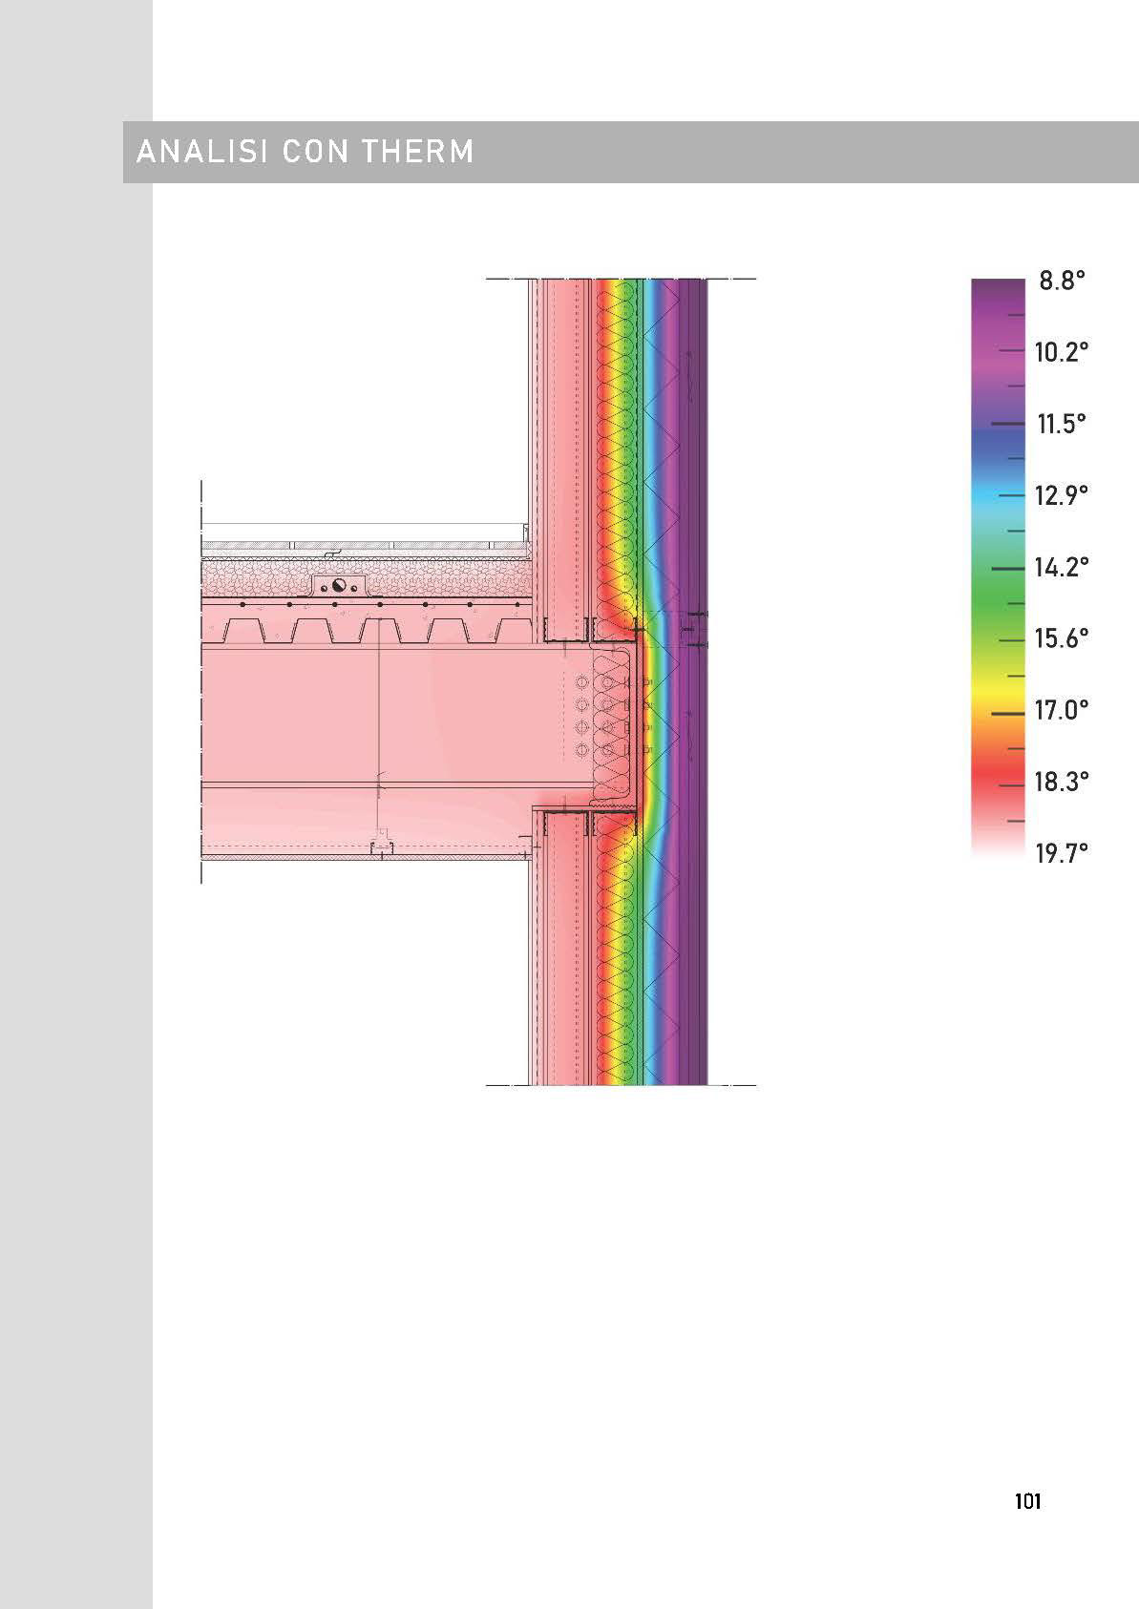Click the 18.3° legend label
This screenshot has width=1139, height=1609.
pyautogui.click(x=1062, y=782)
